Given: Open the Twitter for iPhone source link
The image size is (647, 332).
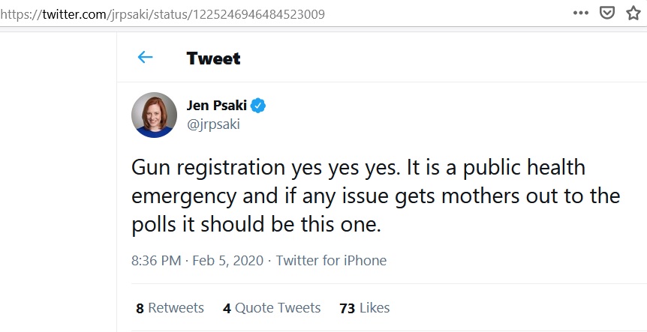Looking at the screenshot, I should [331, 261].
